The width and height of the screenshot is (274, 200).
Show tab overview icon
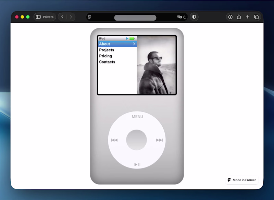click(256, 17)
